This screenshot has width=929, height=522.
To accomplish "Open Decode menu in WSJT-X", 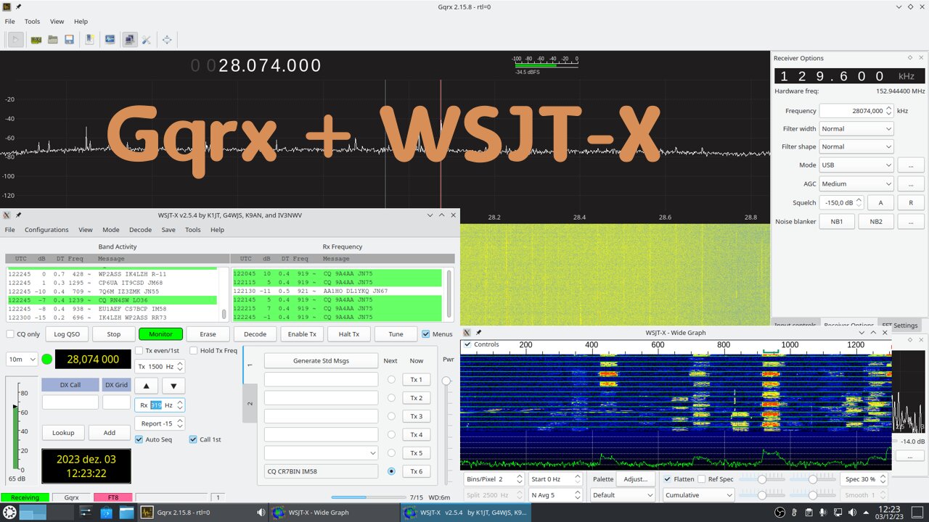I will pyautogui.click(x=140, y=230).
